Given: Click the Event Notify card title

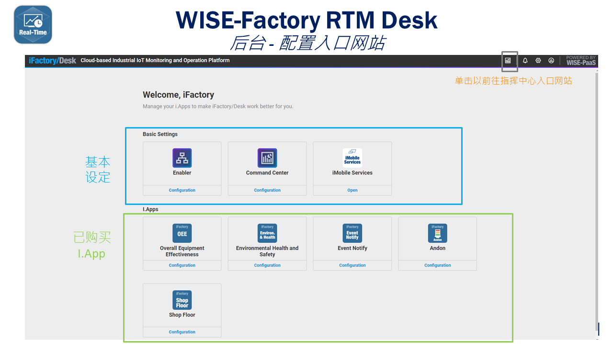Looking at the screenshot, I should pyautogui.click(x=352, y=248).
